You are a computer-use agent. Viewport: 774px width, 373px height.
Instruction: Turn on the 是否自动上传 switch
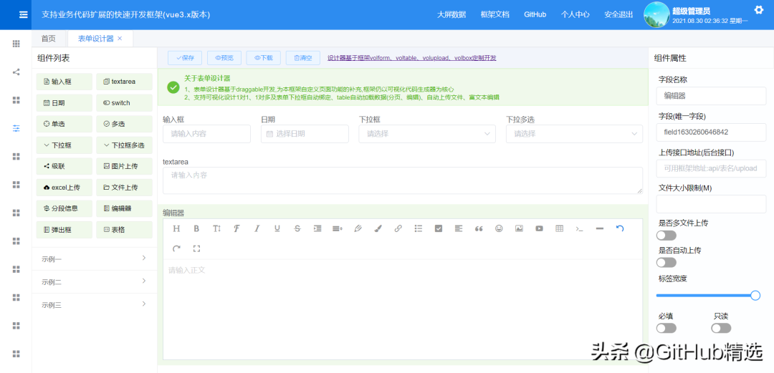(x=666, y=263)
